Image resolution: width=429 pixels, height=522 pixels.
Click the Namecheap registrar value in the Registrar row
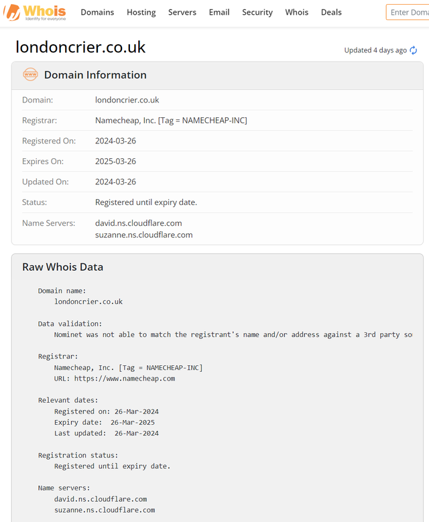click(171, 121)
